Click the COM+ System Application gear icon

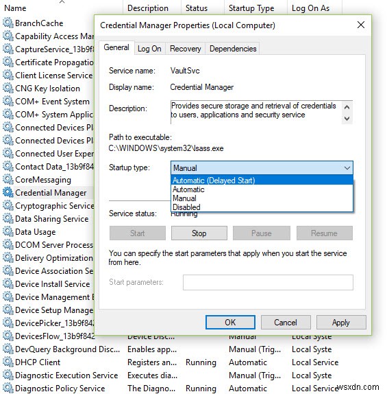(8, 115)
